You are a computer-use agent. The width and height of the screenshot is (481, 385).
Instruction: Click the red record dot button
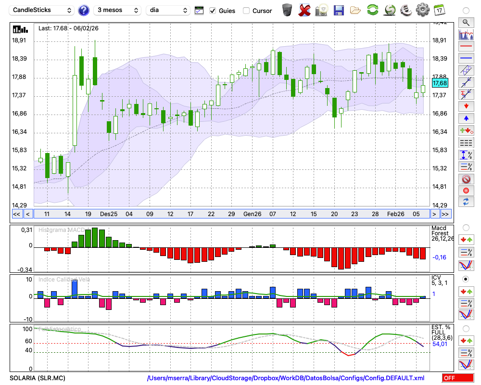point(466,191)
